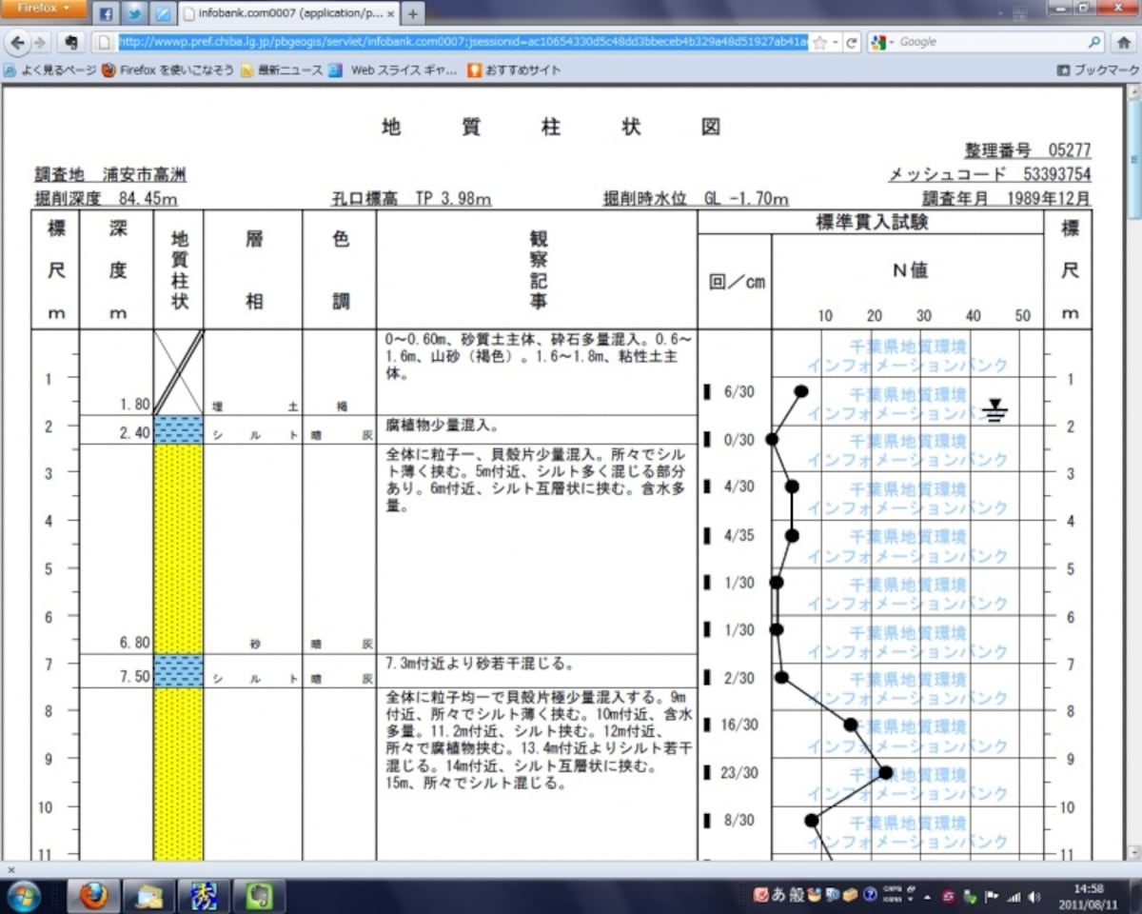The image size is (1142, 914).
Task: Click the search magnifier icon
Action: pyautogui.click(x=1094, y=42)
